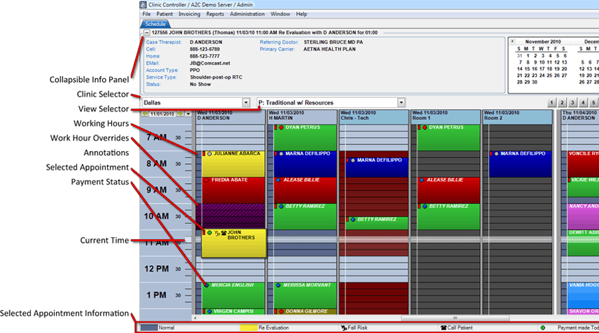Open the Dallas clinic selector dropdown

[x=246, y=103]
